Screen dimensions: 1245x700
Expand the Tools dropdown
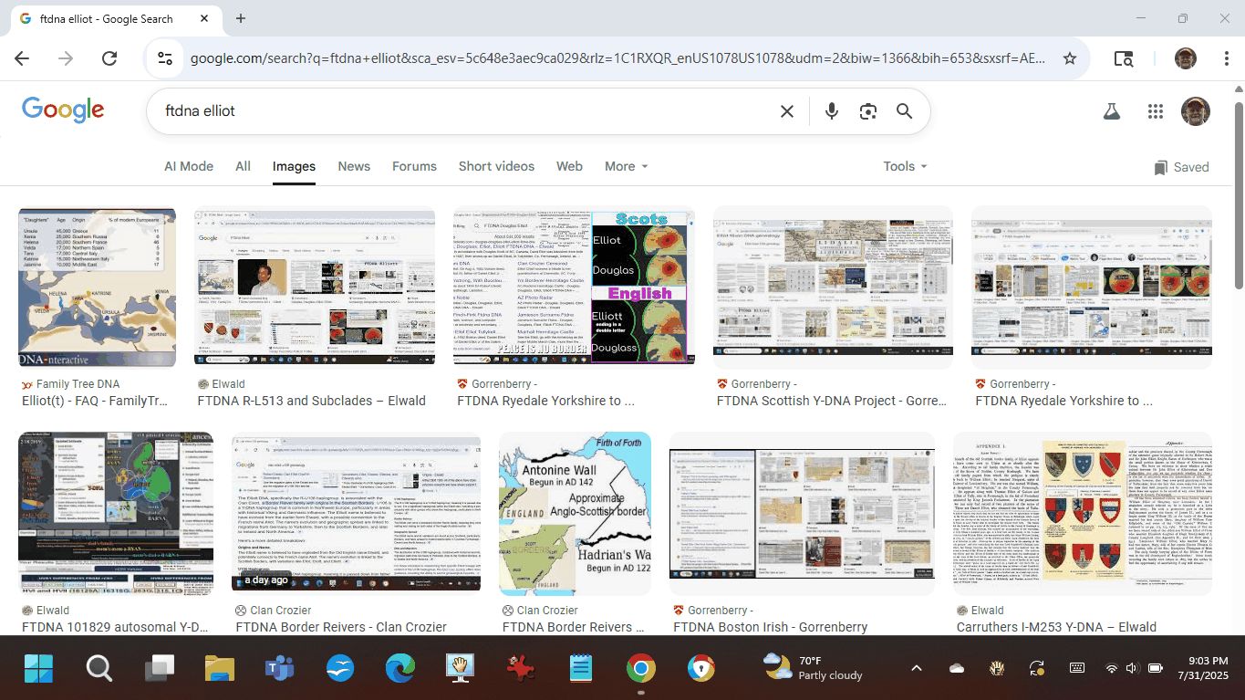(905, 166)
